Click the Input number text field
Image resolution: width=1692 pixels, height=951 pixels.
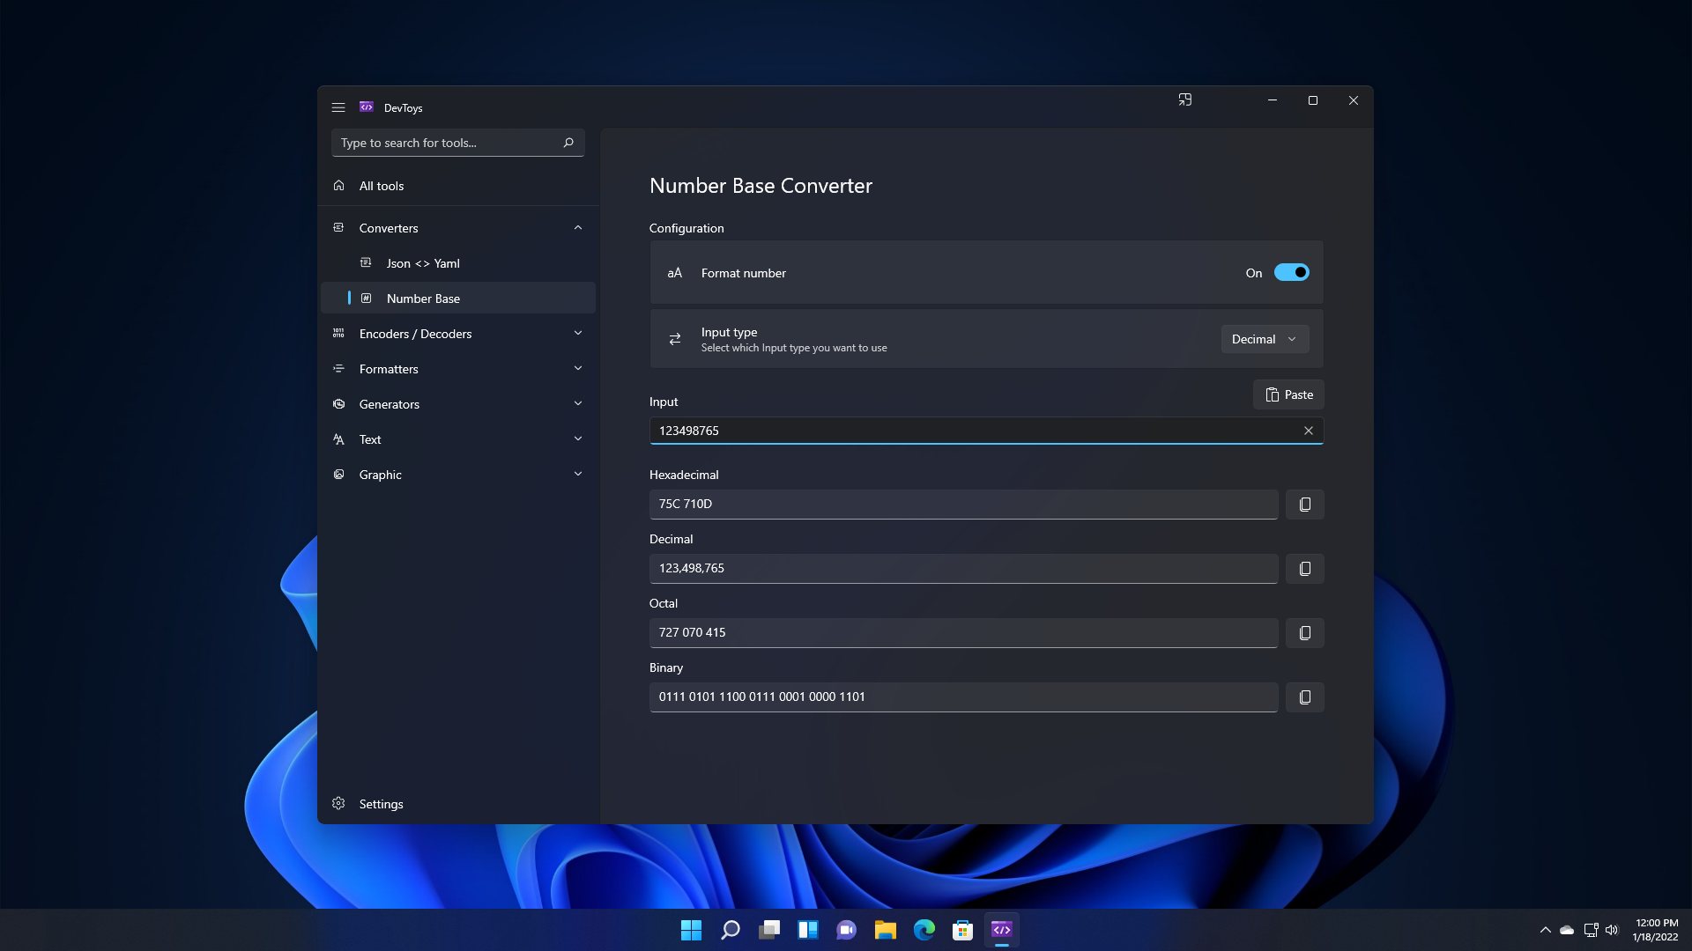click(969, 431)
